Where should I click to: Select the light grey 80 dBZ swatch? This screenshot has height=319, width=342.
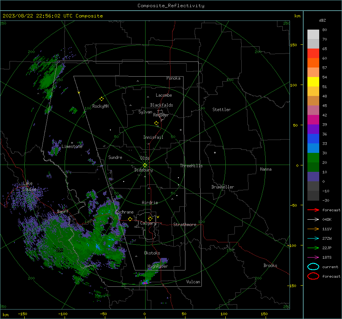click(313, 35)
